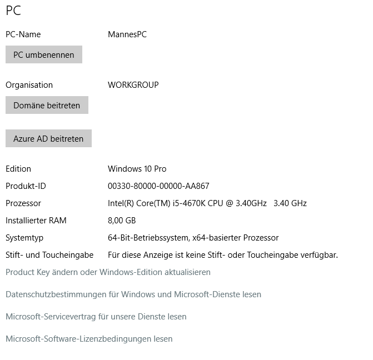Click the PC-Name label
The image size is (373, 360).
point(23,34)
